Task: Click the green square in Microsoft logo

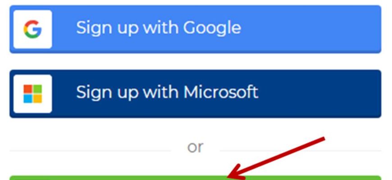Action: pos(37,89)
